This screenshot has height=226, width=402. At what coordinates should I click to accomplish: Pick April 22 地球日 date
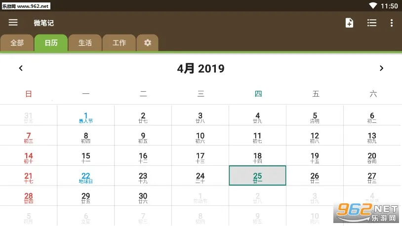click(x=86, y=177)
